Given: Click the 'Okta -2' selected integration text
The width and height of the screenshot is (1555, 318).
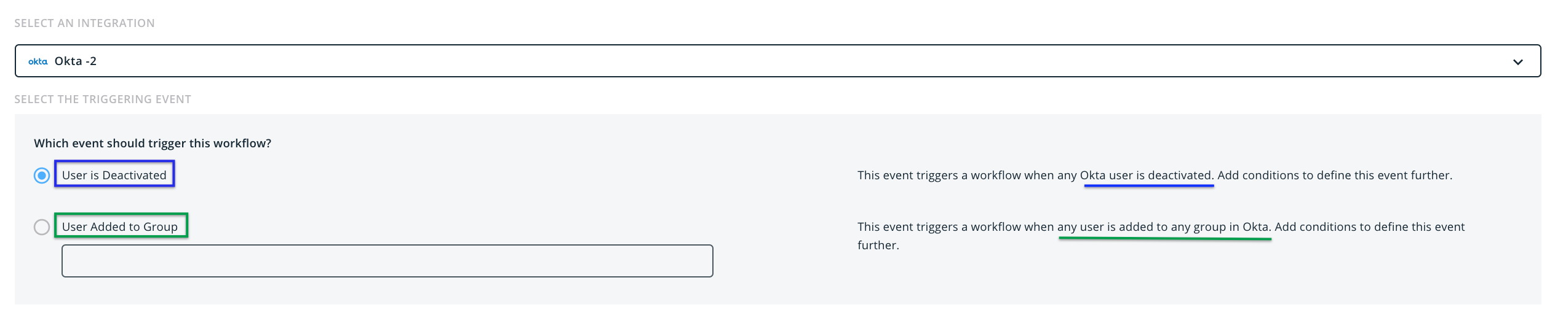Looking at the screenshot, I should tap(76, 61).
